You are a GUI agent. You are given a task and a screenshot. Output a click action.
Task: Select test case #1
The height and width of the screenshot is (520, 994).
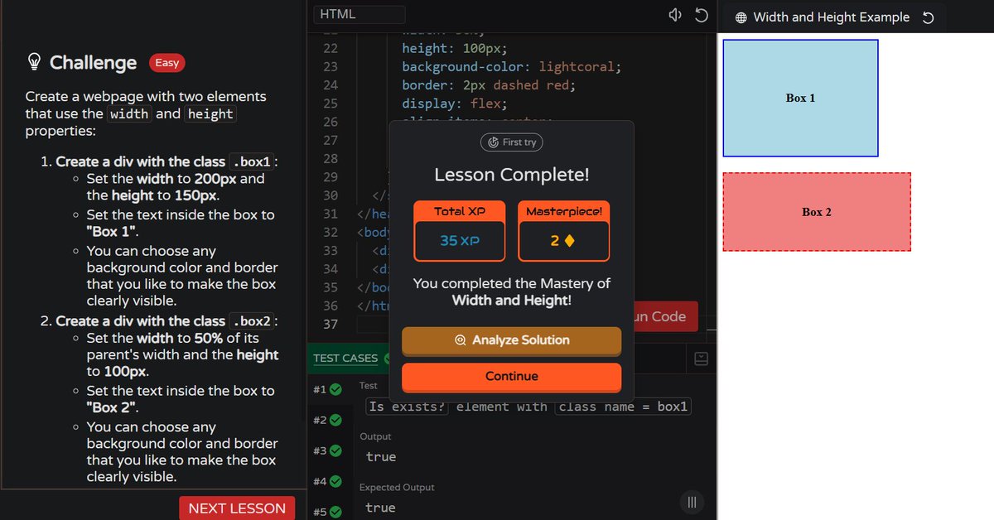(x=328, y=389)
